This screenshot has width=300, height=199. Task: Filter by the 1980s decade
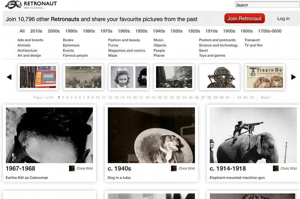pyautogui.click(x=89, y=31)
